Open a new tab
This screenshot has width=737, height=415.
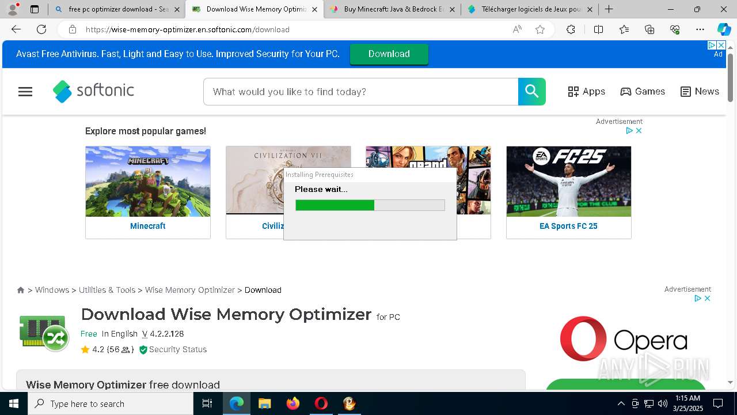pyautogui.click(x=609, y=9)
